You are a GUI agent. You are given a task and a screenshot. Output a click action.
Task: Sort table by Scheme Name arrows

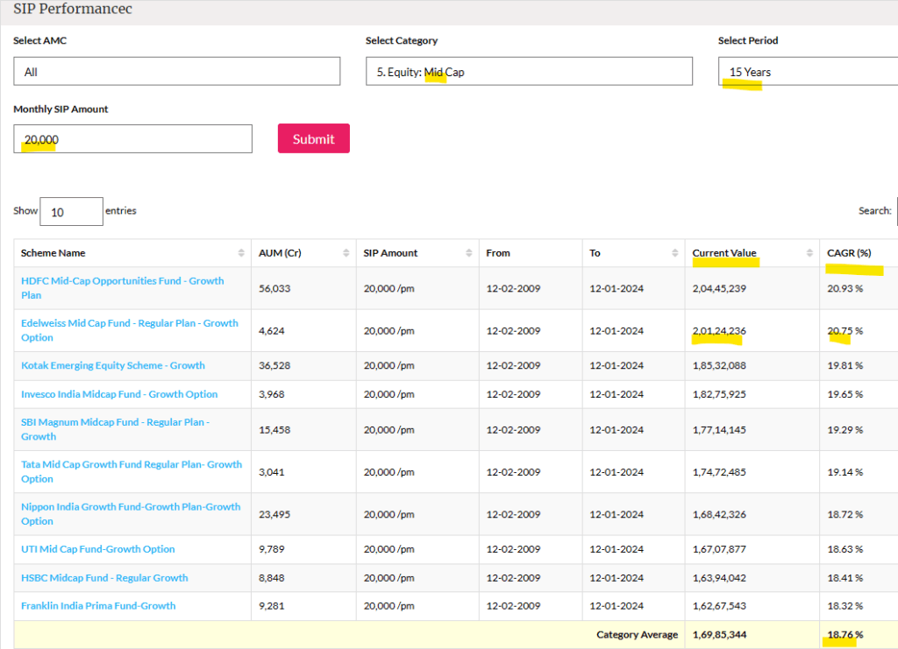pyautogui.click(x=241, y=253)
